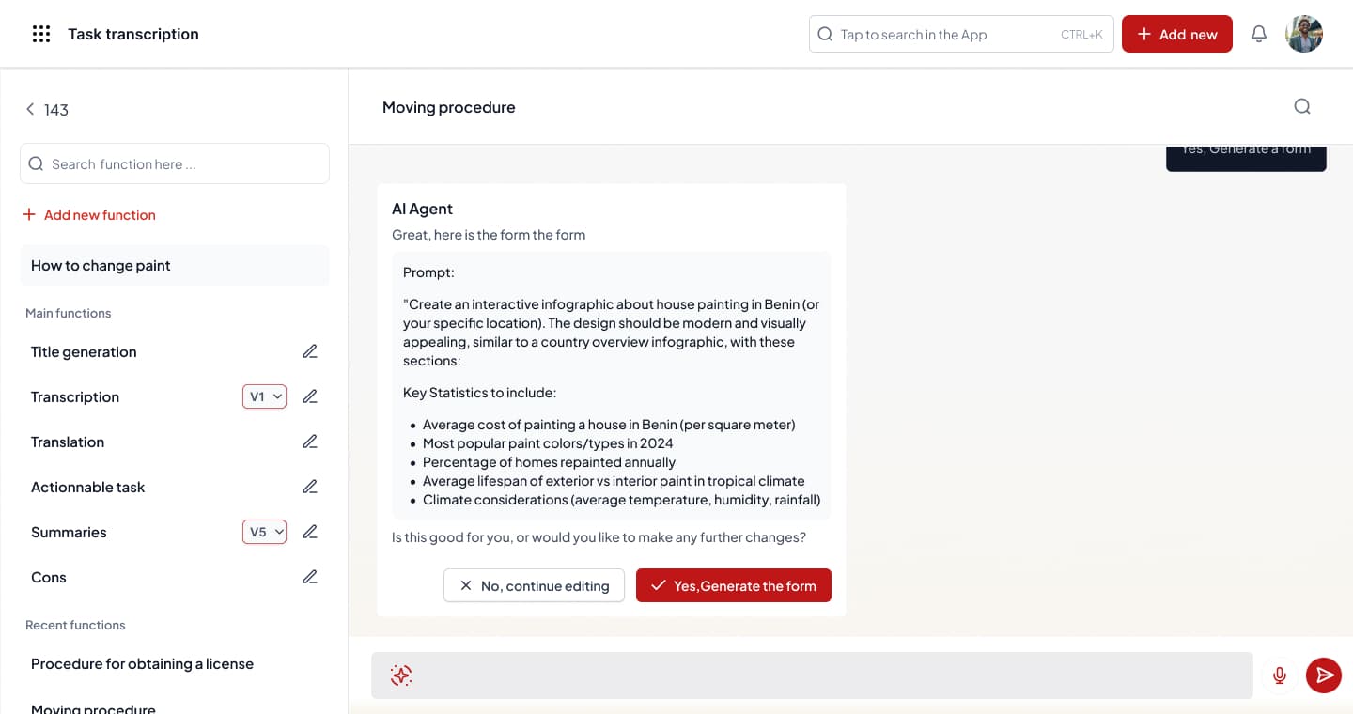Go back using the arrow beside 143
The image size is (1353, 714).
[x=30, y=110]
